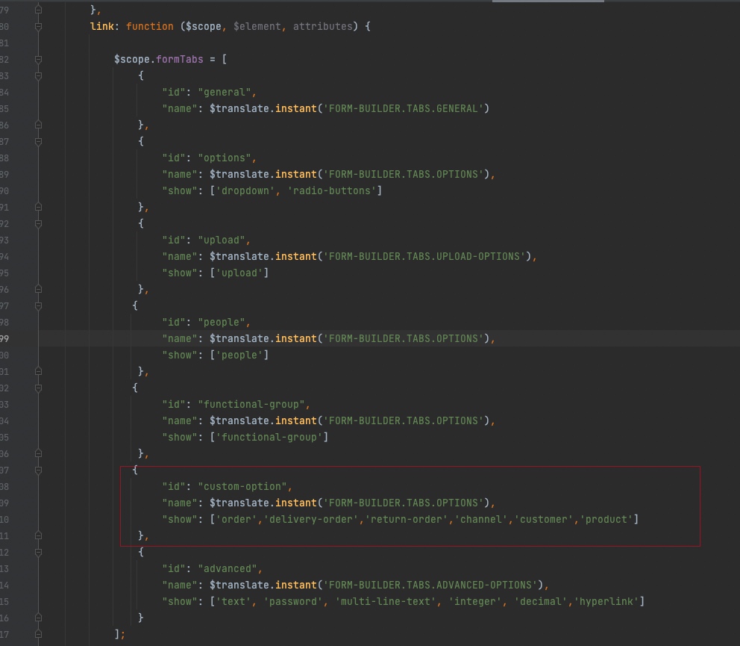Fold the object block containing id general
Viewport: 740px width, 646px height.
tap(38, 76)
